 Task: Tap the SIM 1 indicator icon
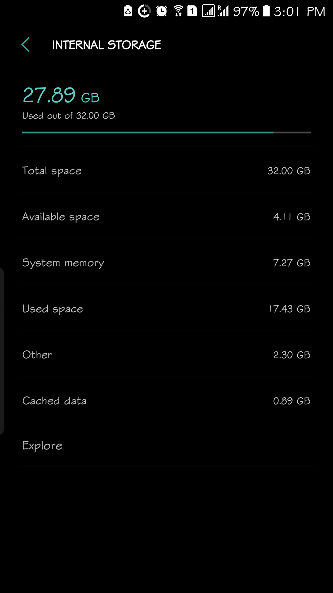click(x=192, y=11)
